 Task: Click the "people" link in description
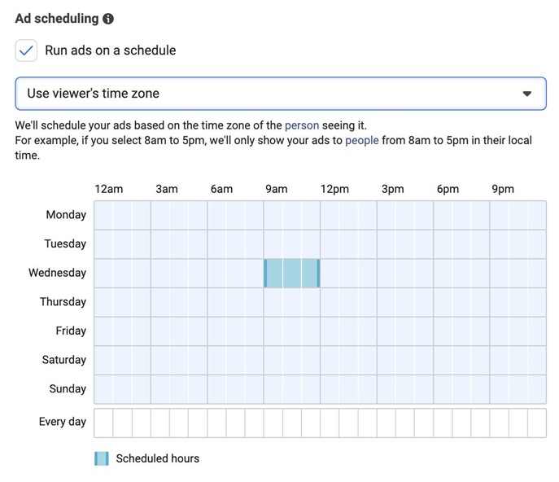362,140
